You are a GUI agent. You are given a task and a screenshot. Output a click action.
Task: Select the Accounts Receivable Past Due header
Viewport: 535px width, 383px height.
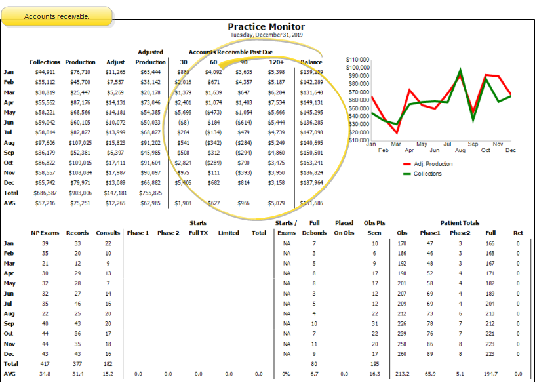click(x=231, y=52)
